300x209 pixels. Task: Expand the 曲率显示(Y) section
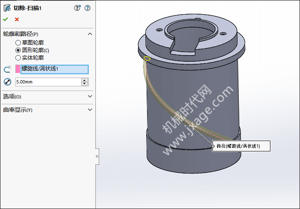click(x=90, y=110)
